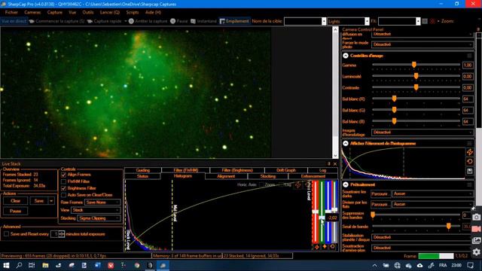Toggle Align Frames checkbox
This screenshot has width=482, height=271.
point(63,175)
